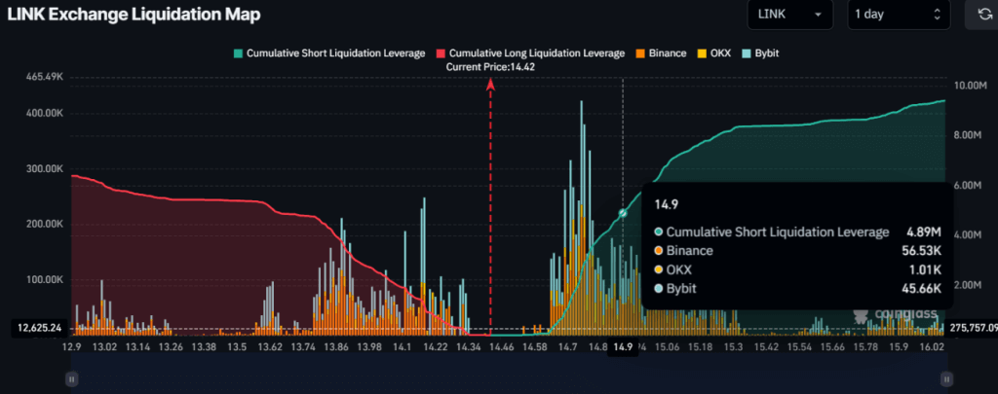Toggle the OKX legend series

(x=712, y=54)
